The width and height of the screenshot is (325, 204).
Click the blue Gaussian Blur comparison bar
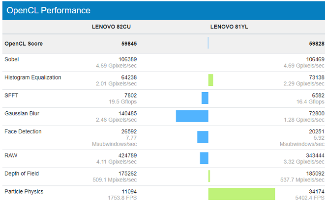[x=192, y=116]
